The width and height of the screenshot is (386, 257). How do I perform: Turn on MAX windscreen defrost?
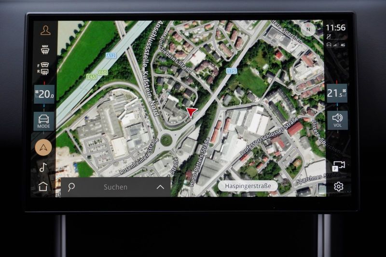pos(45,49)
